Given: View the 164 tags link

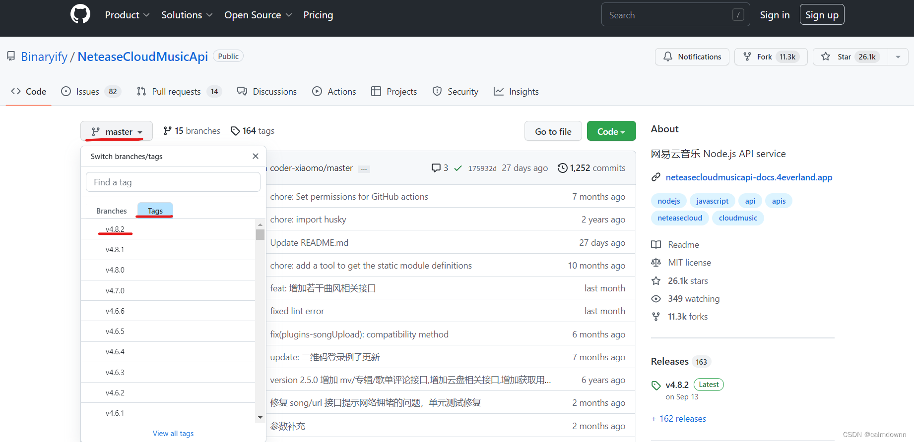Looking at the screenshot, I should pos(253,131).
